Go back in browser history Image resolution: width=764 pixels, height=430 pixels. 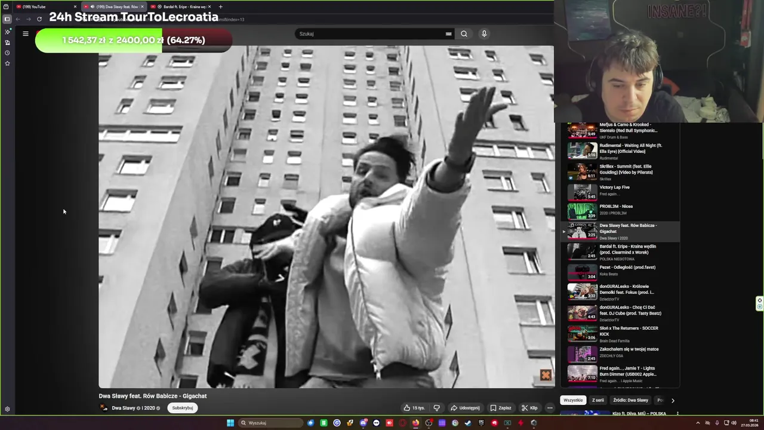(x=18, y=19)
